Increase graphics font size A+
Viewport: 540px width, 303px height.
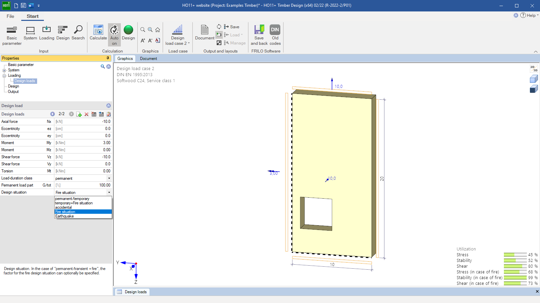click(x=143, y=40)
